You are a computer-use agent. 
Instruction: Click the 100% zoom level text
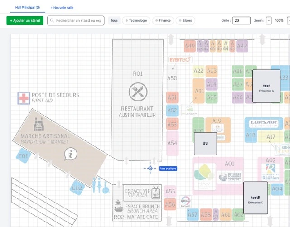279,20
